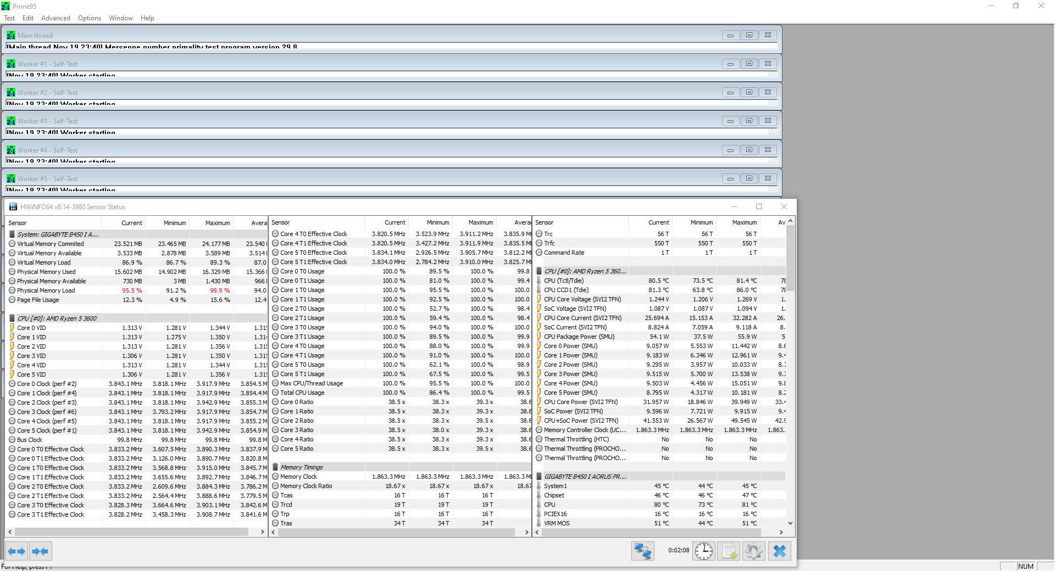1055x571 pixels.
Task: Click the Prime95 title bar app icon
Action: pyautogui.click(x=5, y=7)
